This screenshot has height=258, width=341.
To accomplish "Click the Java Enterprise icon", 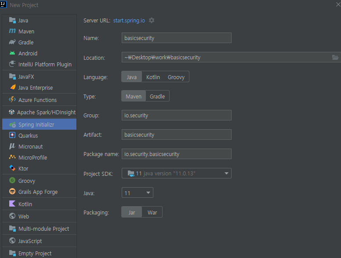I will (13, 87).
